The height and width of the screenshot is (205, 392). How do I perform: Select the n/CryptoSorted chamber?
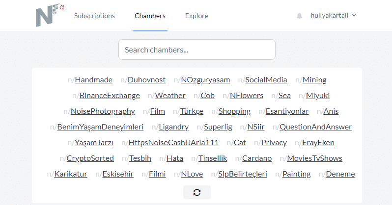tap(87, 158)
